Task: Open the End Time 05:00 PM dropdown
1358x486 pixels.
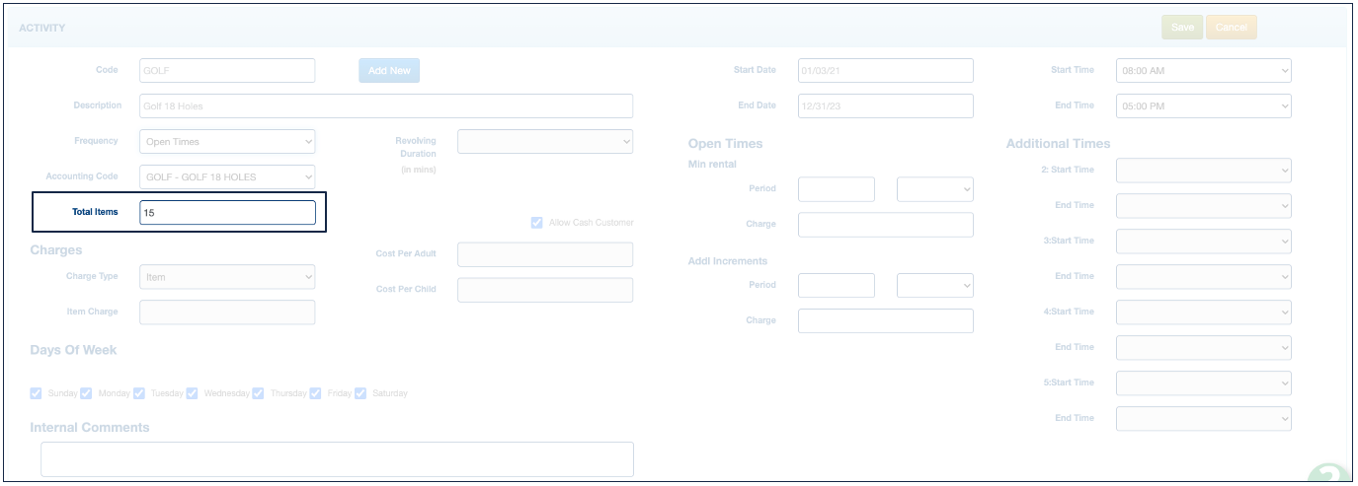Action: coord(1203,106)
